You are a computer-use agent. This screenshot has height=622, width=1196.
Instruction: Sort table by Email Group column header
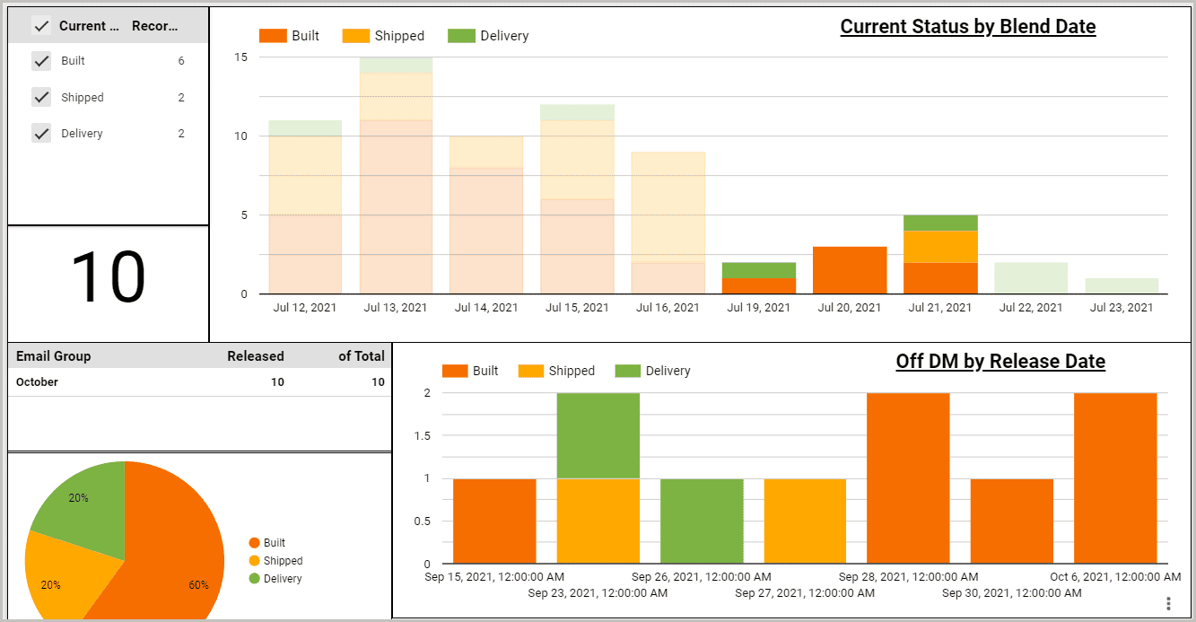pyautogui.click(x=53, y=356)
